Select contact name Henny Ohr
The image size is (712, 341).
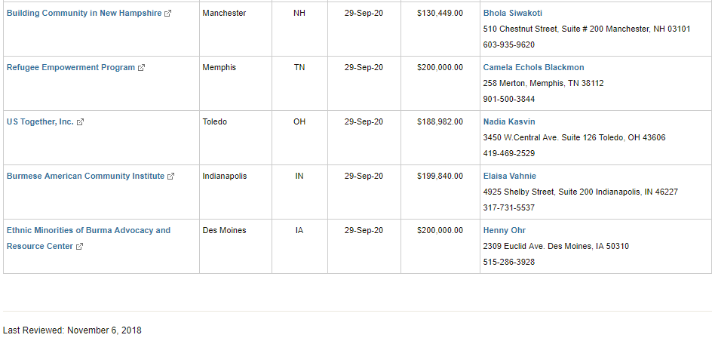point(505,230)
